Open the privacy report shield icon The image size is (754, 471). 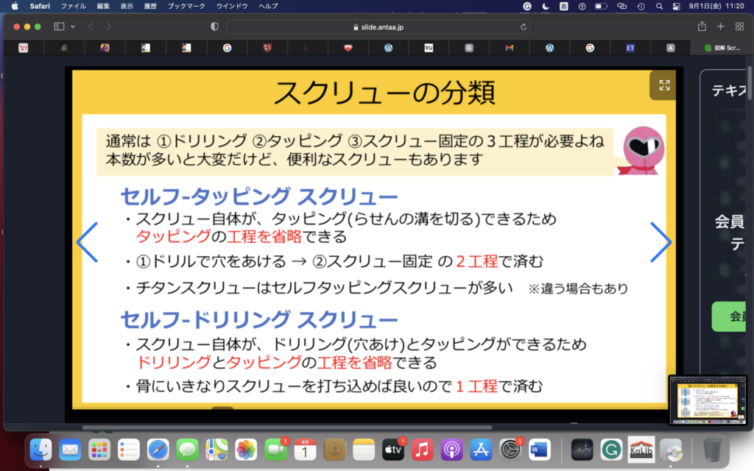214,26
